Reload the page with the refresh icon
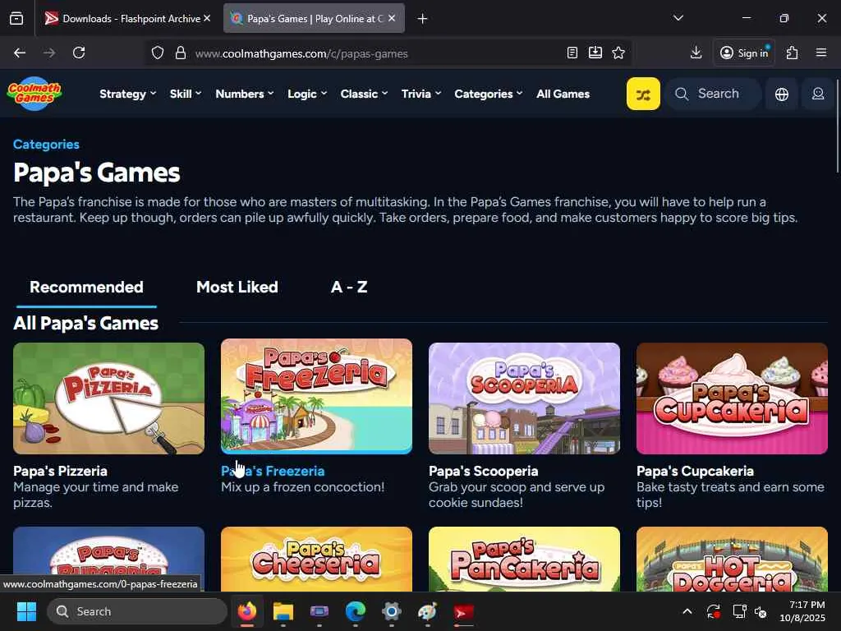 pos(79,53)
